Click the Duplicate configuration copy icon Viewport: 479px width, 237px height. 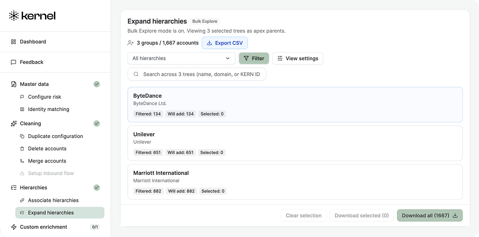[x=22, y=136]
